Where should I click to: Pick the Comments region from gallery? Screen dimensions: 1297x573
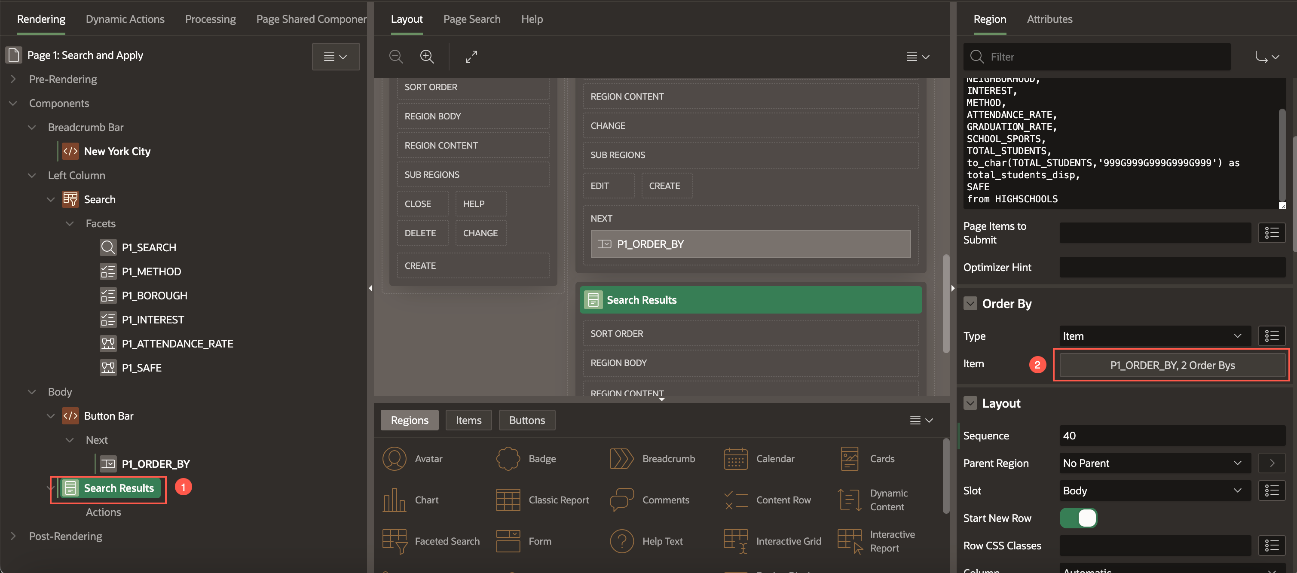coord(649,500)
